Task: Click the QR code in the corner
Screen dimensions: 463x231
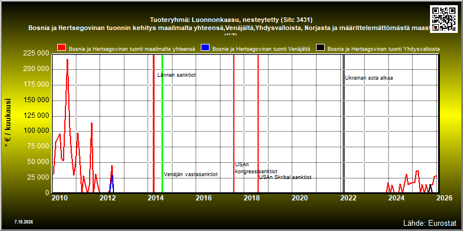Action: click(x=444, y=18)
